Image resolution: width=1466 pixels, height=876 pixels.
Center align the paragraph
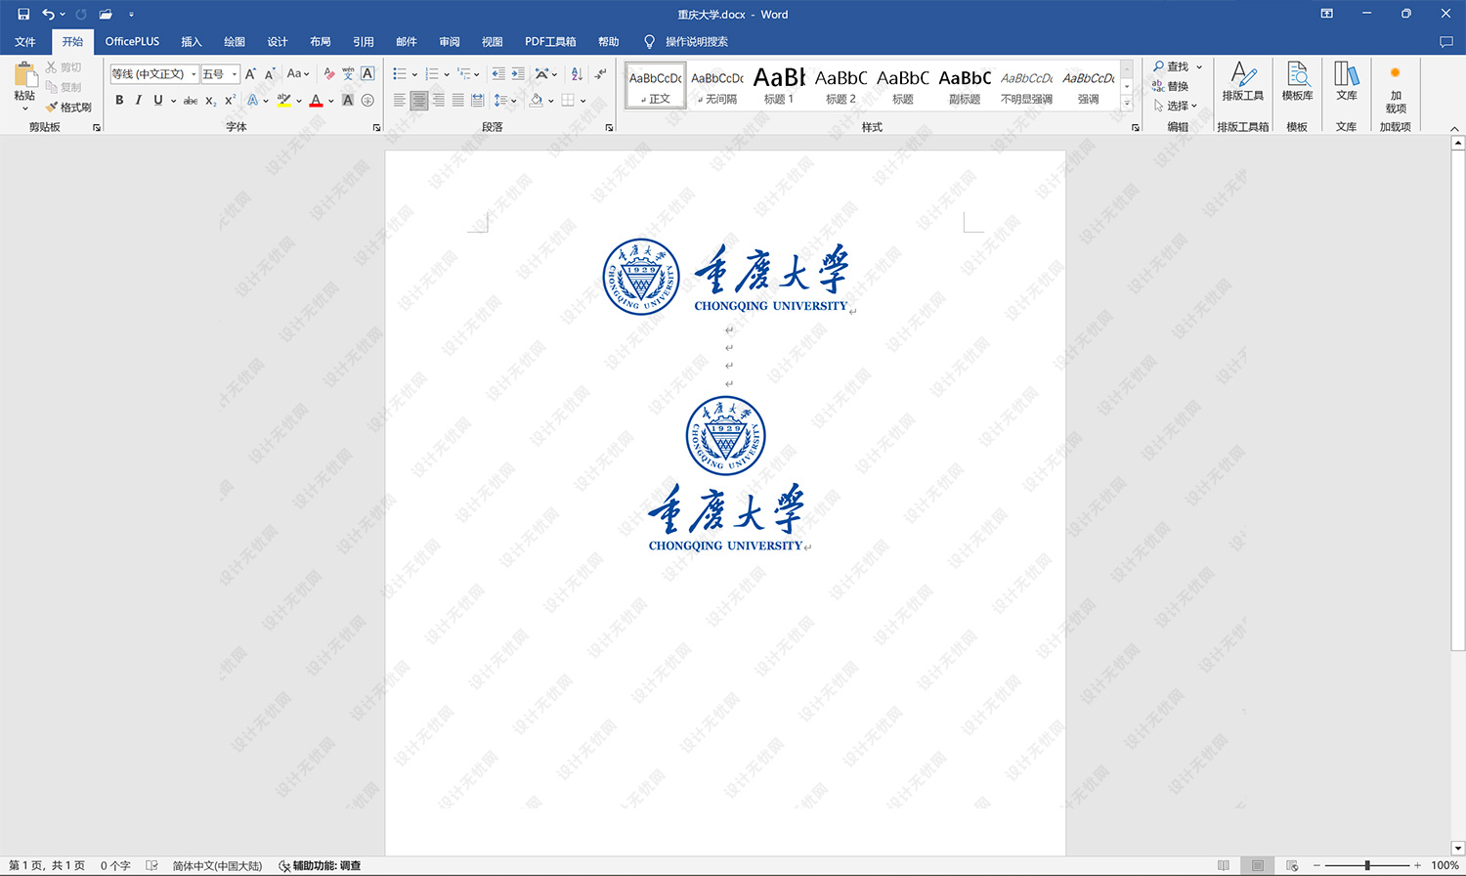tap(419, 100)
